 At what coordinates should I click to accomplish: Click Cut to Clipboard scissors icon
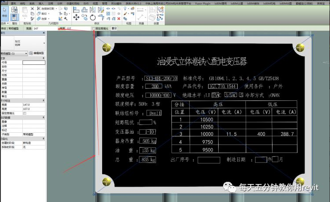[x=32, y=8]
